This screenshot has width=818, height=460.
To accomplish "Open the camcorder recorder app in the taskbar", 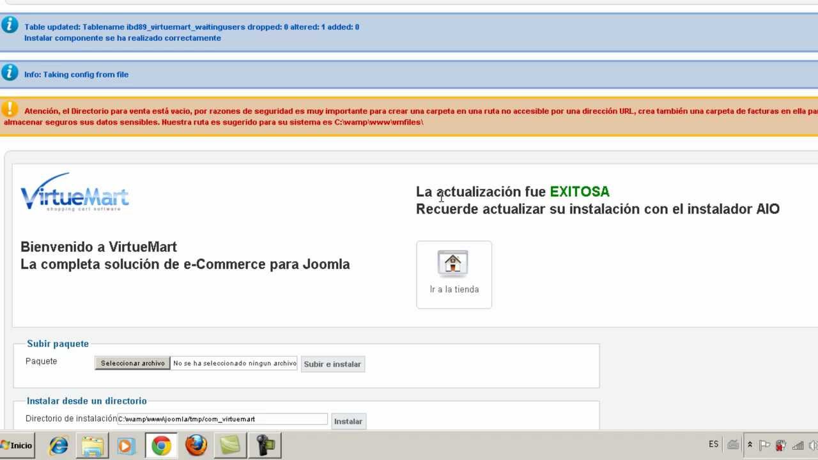I will pos(265,445).
